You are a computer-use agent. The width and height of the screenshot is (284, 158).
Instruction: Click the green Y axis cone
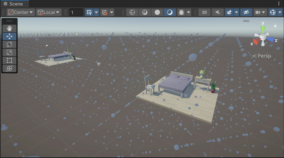click(x=263, y=29)
